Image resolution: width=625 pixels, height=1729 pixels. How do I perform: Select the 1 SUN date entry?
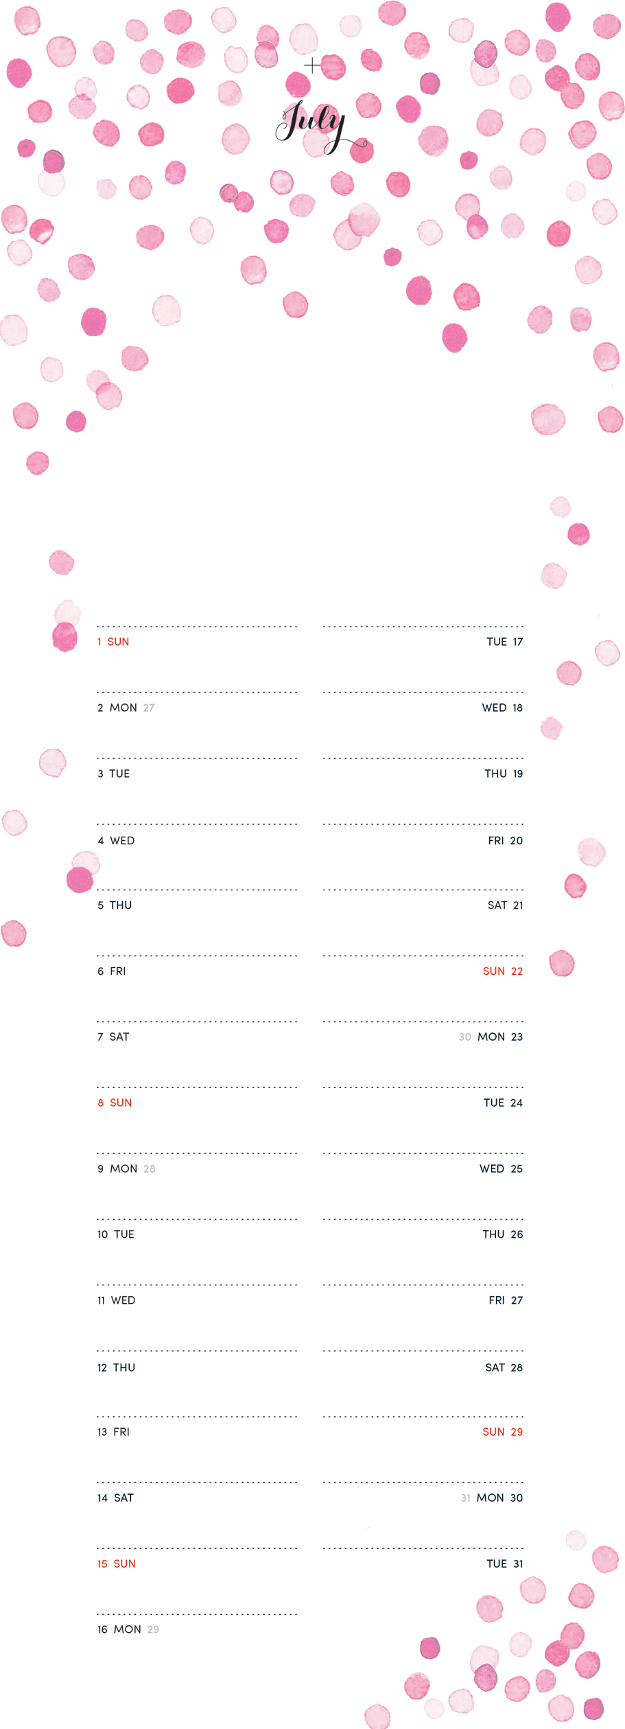113,642
